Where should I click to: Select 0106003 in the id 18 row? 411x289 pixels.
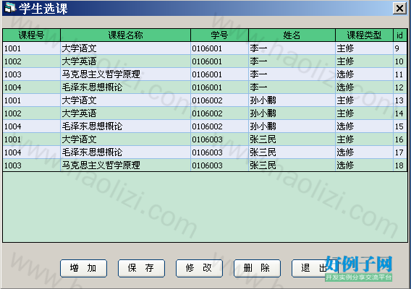[220, 165]
